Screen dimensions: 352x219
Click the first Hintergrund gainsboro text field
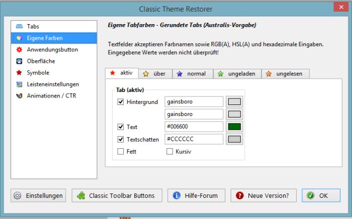(x=194, y=102)
